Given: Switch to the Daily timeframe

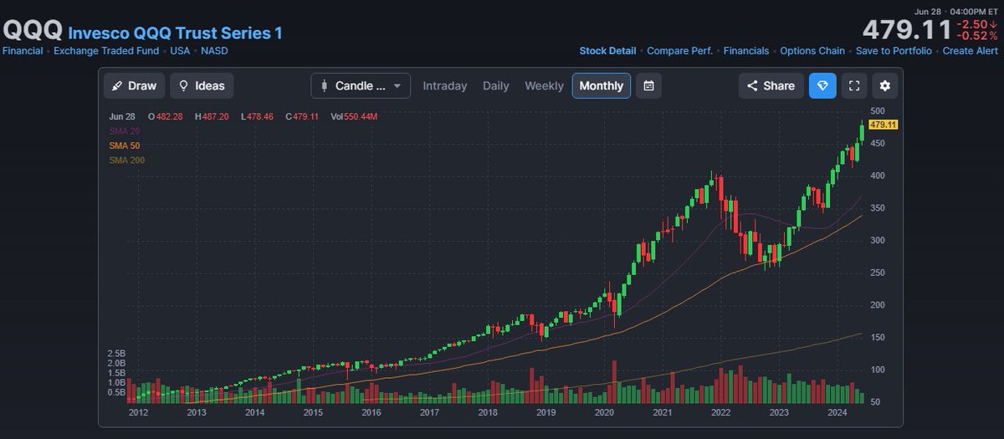Looking at the screenshot, I should click(496, 85).
